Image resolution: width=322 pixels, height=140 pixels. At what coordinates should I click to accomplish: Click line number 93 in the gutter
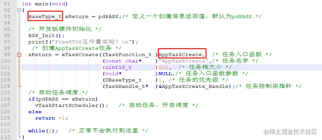point(7,16)
